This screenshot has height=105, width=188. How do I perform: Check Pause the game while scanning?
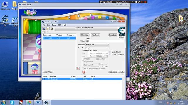83,69
